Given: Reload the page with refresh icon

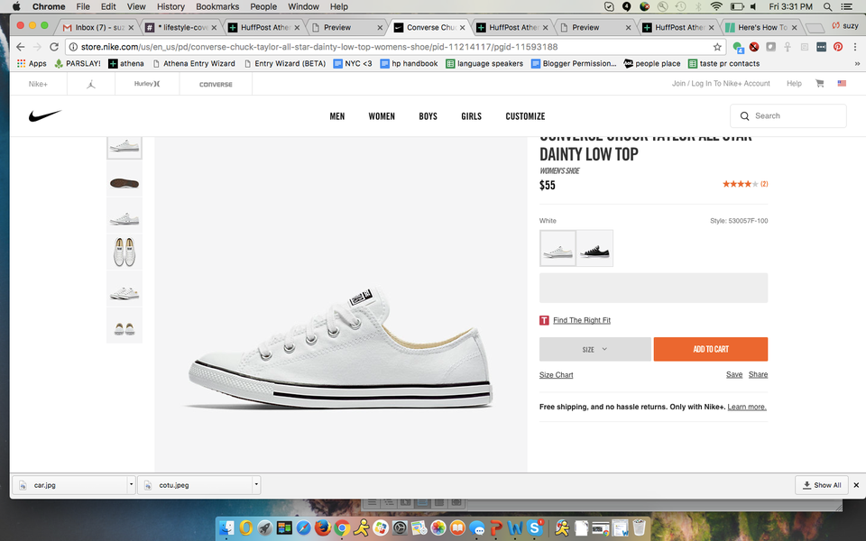Looking at the screenshot, I should click(53, 47).
